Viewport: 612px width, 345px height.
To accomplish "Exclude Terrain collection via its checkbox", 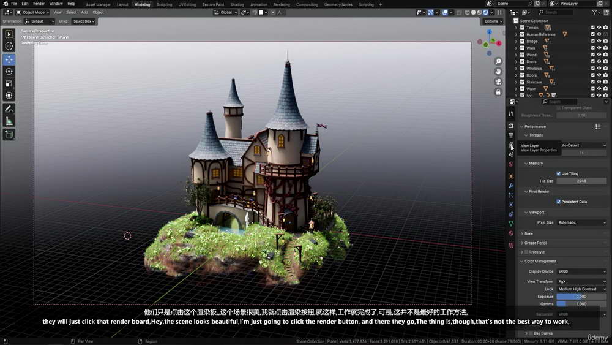I will click(x=593, y=28).
